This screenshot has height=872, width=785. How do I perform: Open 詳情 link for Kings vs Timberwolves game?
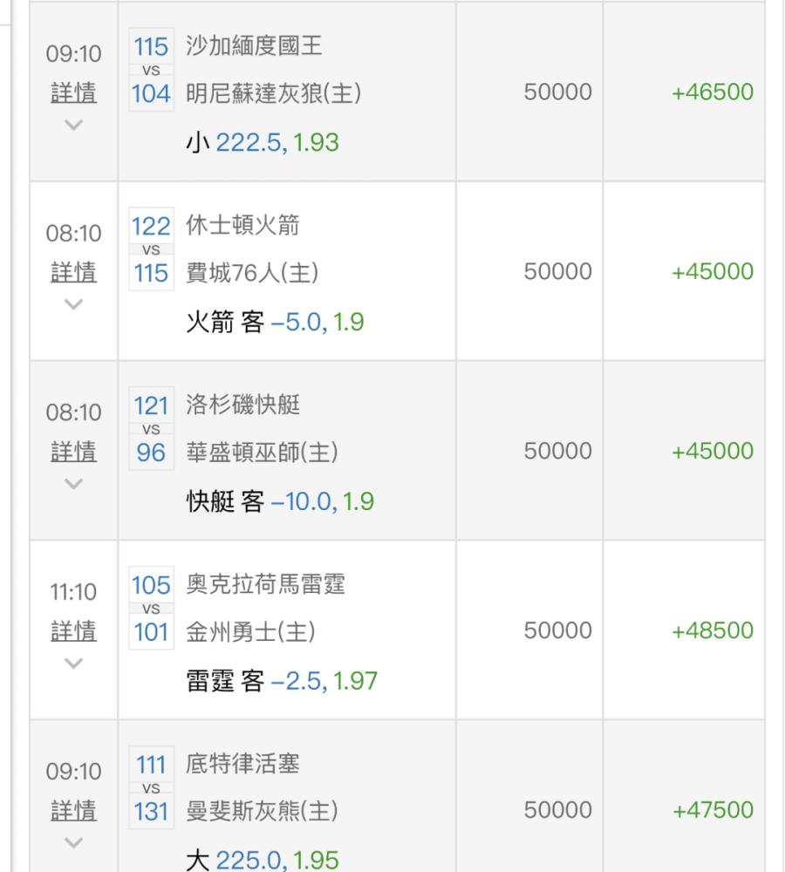tap(73, 92)
